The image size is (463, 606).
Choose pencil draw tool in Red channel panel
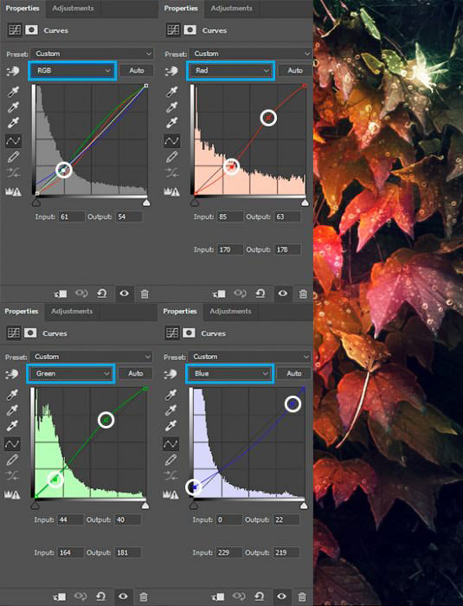tap(171, 157)
